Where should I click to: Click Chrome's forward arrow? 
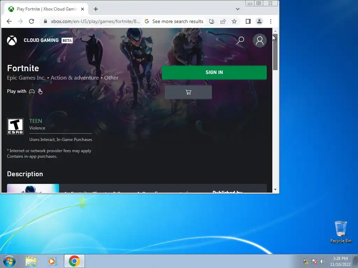(x=20, y=21)
